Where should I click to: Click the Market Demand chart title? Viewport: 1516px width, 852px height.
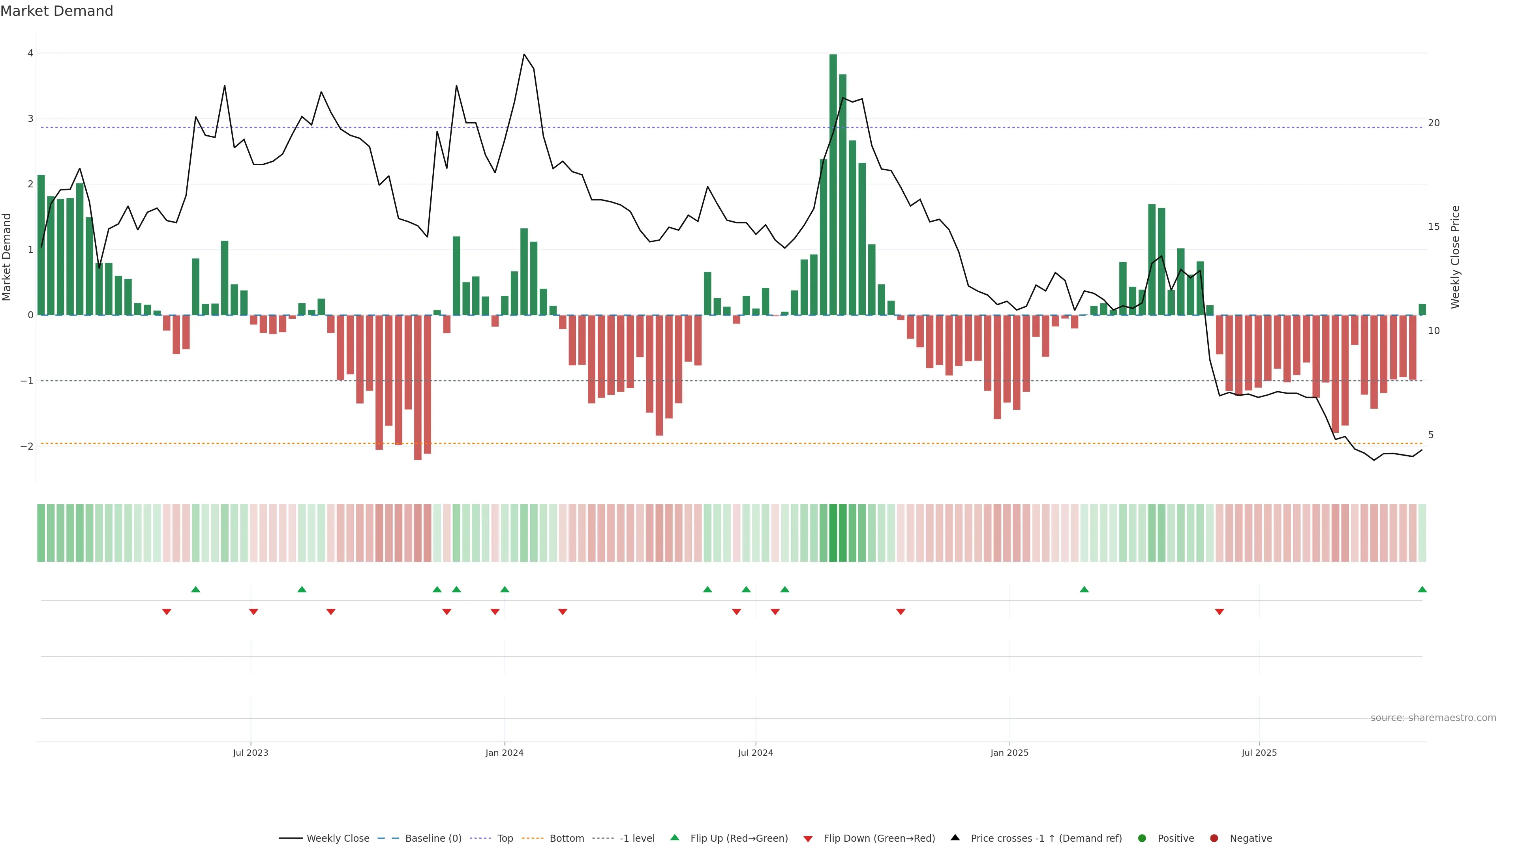pos(56,11)
